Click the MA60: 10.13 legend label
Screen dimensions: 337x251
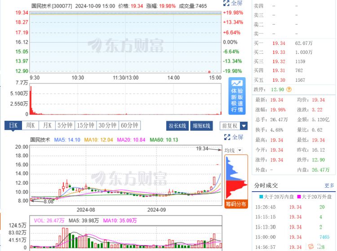tap(164, 140)
